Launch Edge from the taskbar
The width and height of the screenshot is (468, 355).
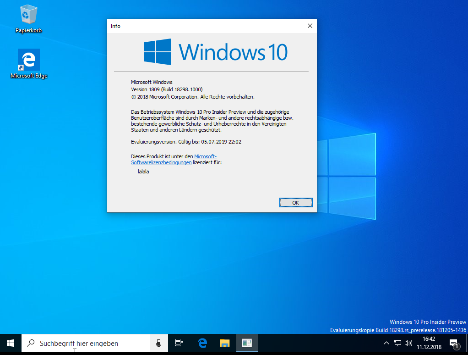click(x=203, y=344)
